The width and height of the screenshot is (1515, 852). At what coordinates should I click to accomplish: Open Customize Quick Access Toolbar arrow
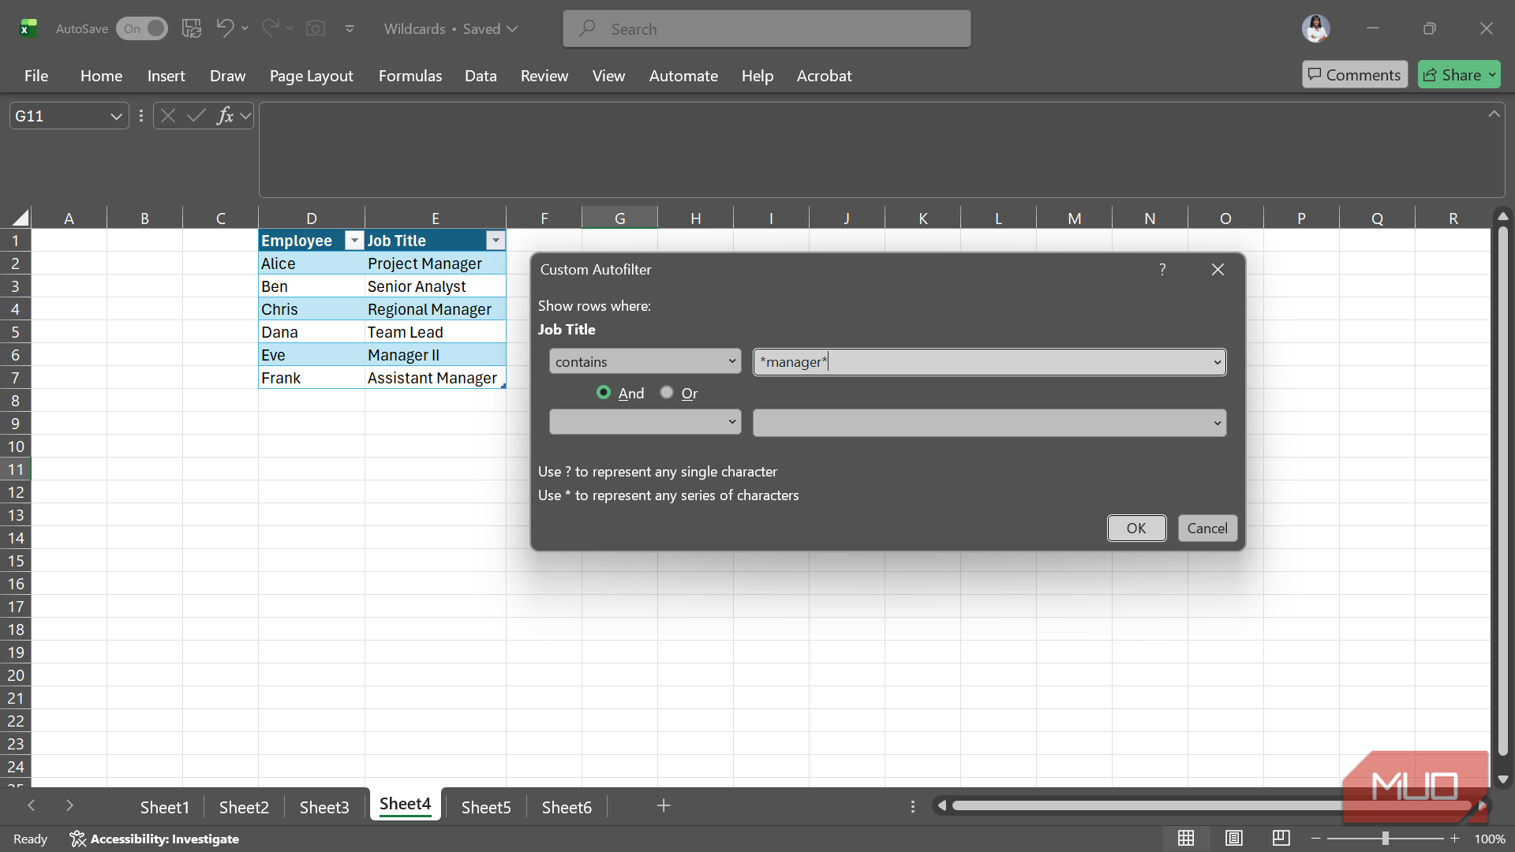(x=350, y=29)
